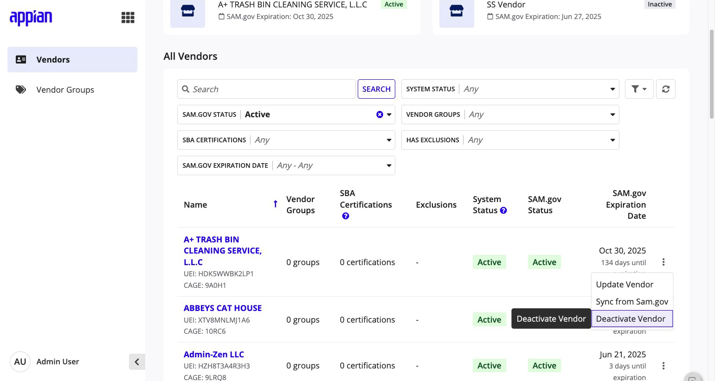Open the A+ TRASH BIN CLEANING SERVICE link in the table
The height and width of the screenshot is (381, 715).
point(223,251)
